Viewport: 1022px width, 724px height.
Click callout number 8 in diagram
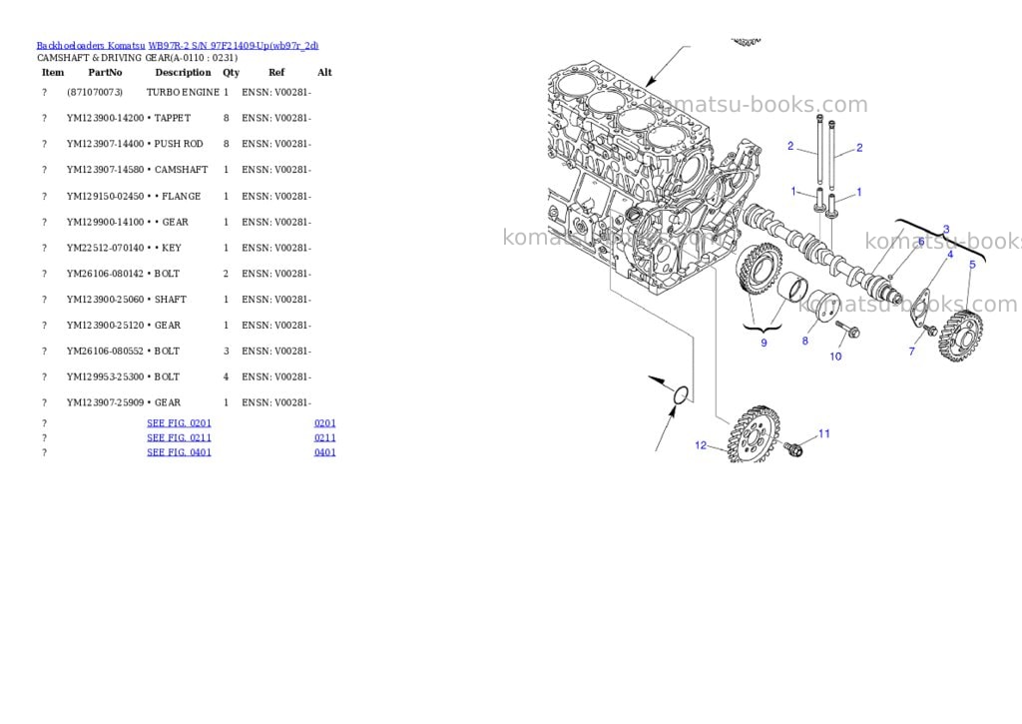(805, 342)
